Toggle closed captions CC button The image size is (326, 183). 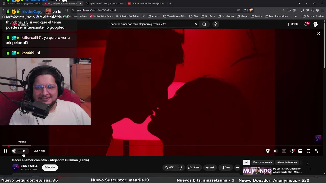pos(284,151)
